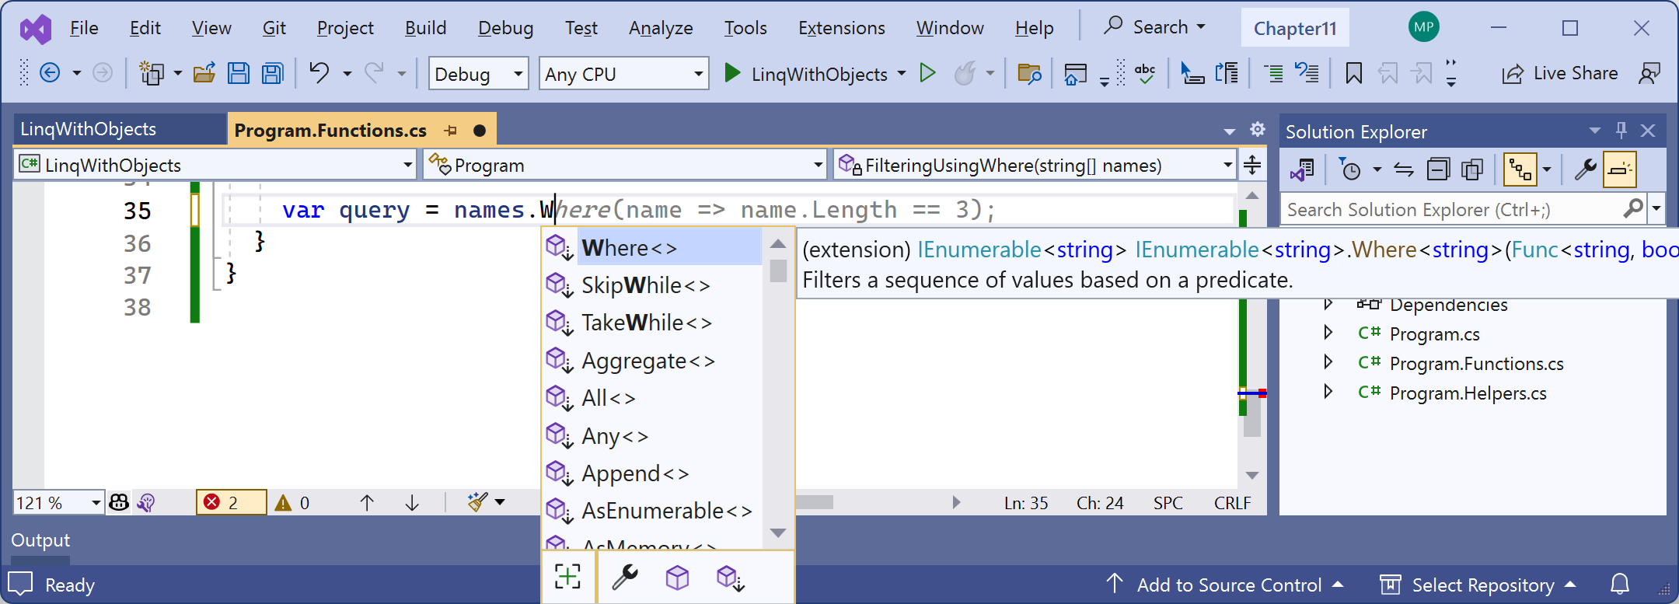Open the editor settings gear icon

pyautogui.click(x=1258, y=130)
